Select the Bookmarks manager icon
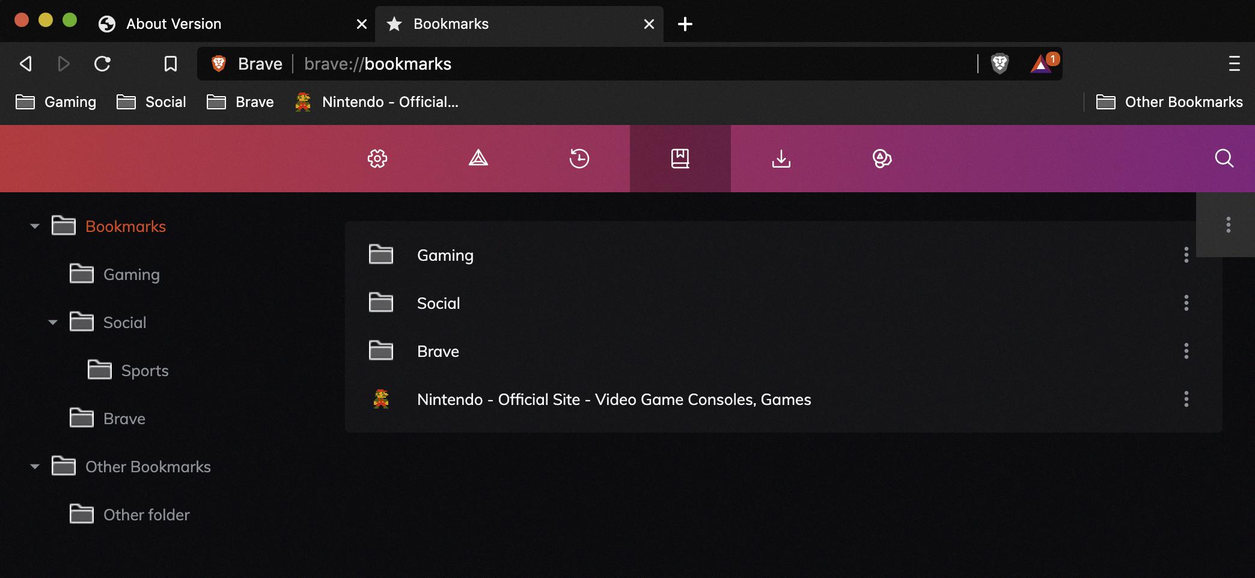This screenshot has width=1255, height=578. coord(680,159)
